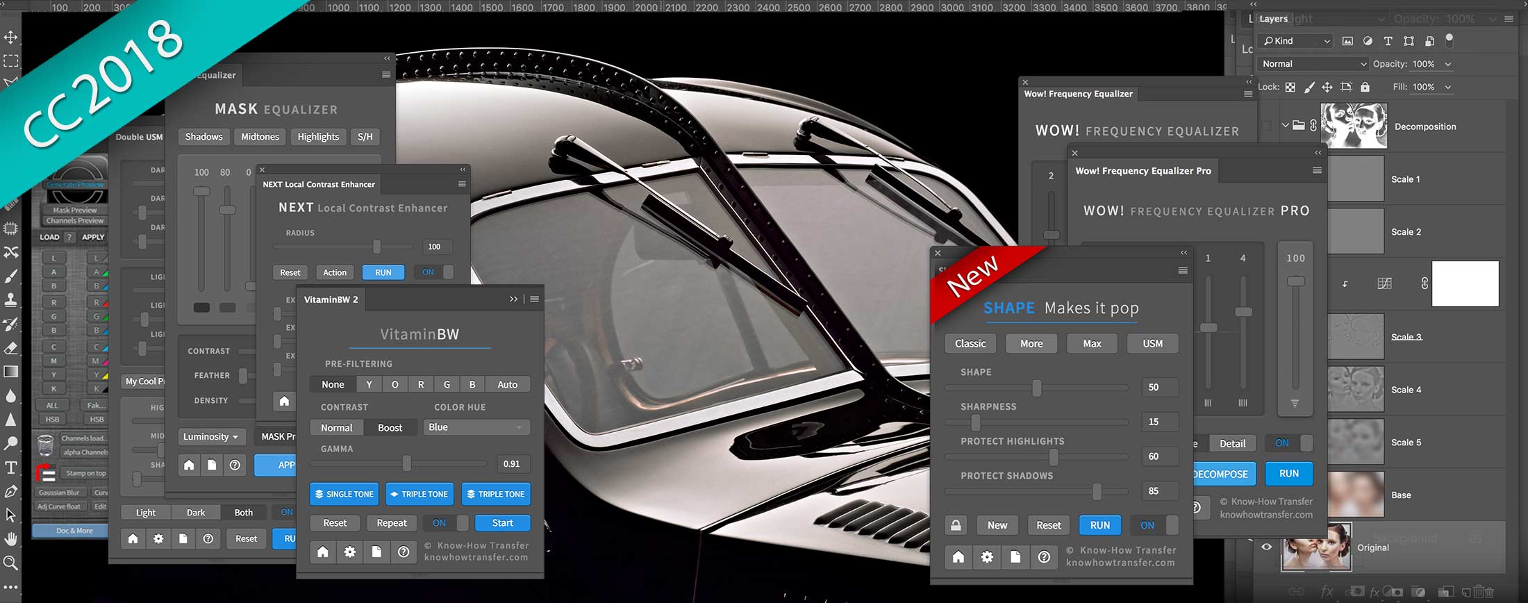Click the PROTECT SHADOWS value field
The width and height of the screenshot is (1528, 603).
tap(1160, 491)
